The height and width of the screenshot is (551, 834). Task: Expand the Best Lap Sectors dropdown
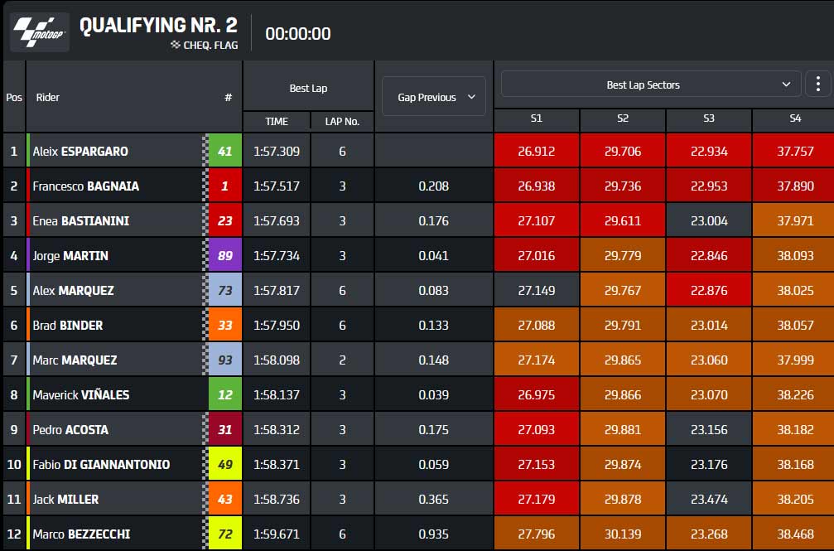coord(651,85)
